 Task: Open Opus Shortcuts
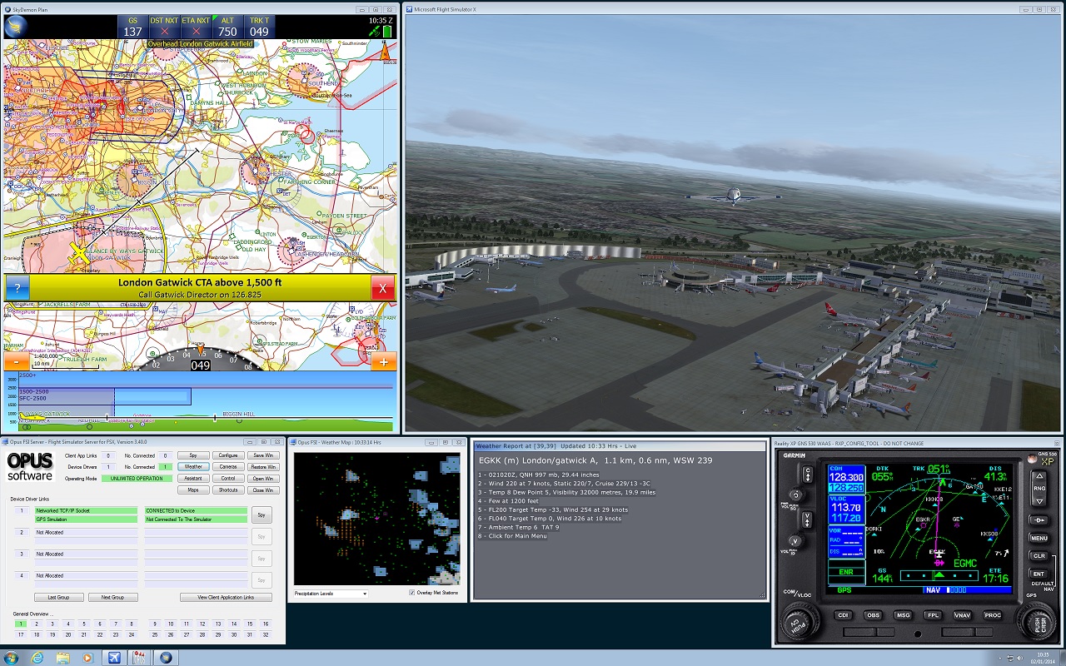tap(228, 490)
